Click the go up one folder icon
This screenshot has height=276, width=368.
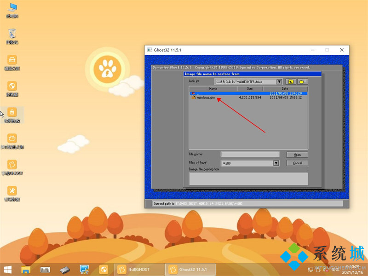pyautogui.click(x=291, y=81)
